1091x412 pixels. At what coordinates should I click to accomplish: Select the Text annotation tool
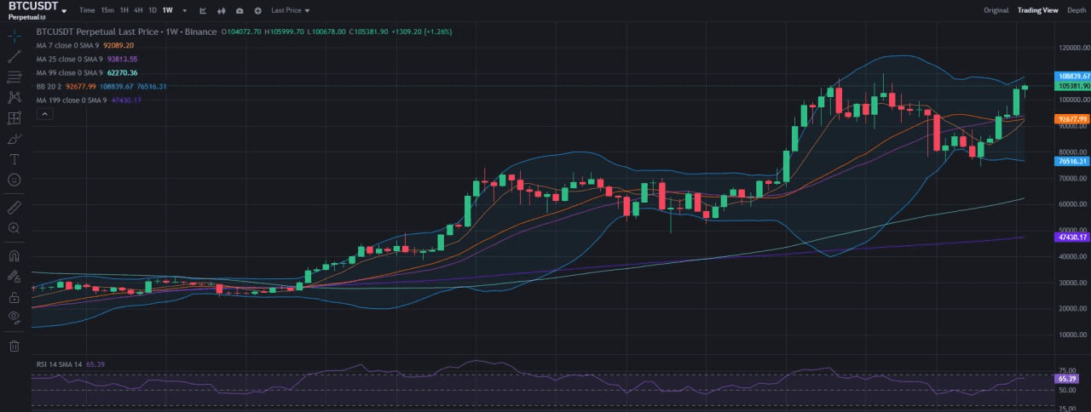point(14,159)
